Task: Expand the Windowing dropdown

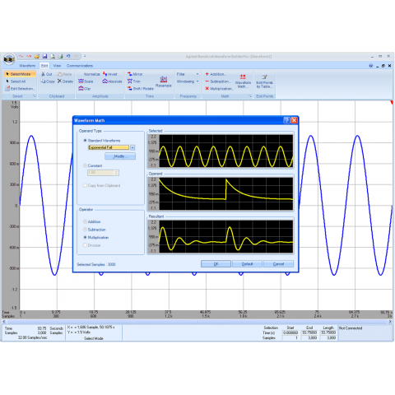Action: (x=197, y=81)
